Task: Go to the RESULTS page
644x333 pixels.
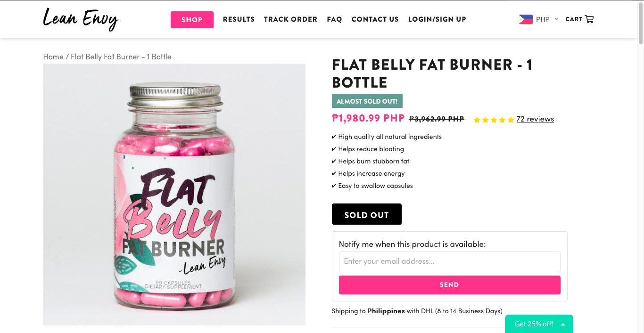Action: tap(239, 19)
